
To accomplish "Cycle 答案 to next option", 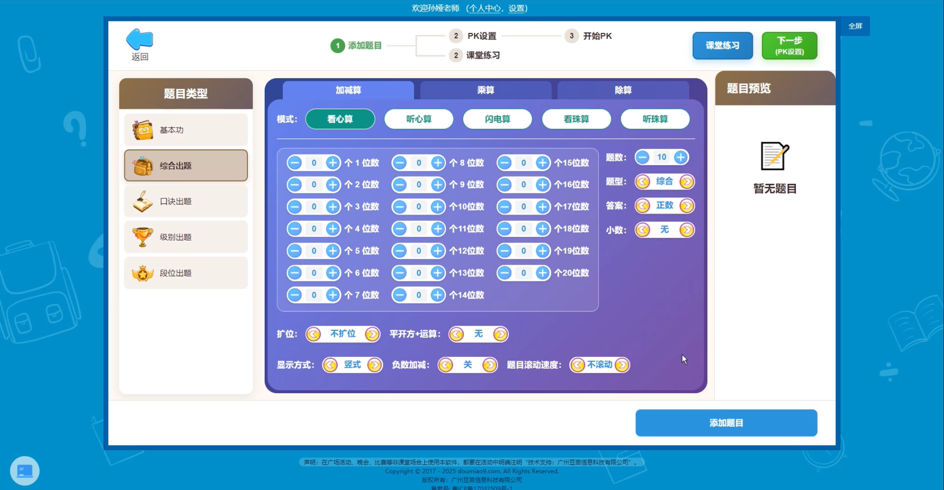I will point(687,206).
